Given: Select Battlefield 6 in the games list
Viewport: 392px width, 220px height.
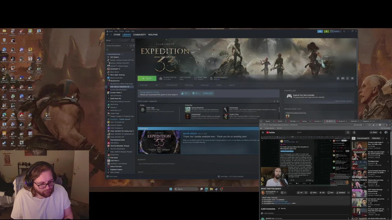Looking at the screenshot, I should point(115,69).
